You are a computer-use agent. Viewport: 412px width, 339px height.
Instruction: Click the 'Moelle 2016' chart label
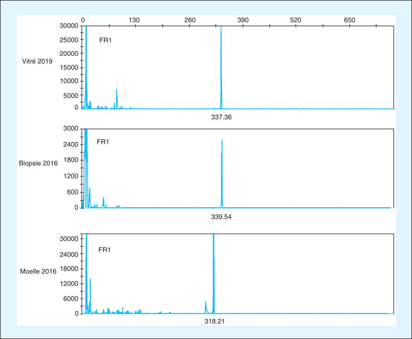(38, 271)
